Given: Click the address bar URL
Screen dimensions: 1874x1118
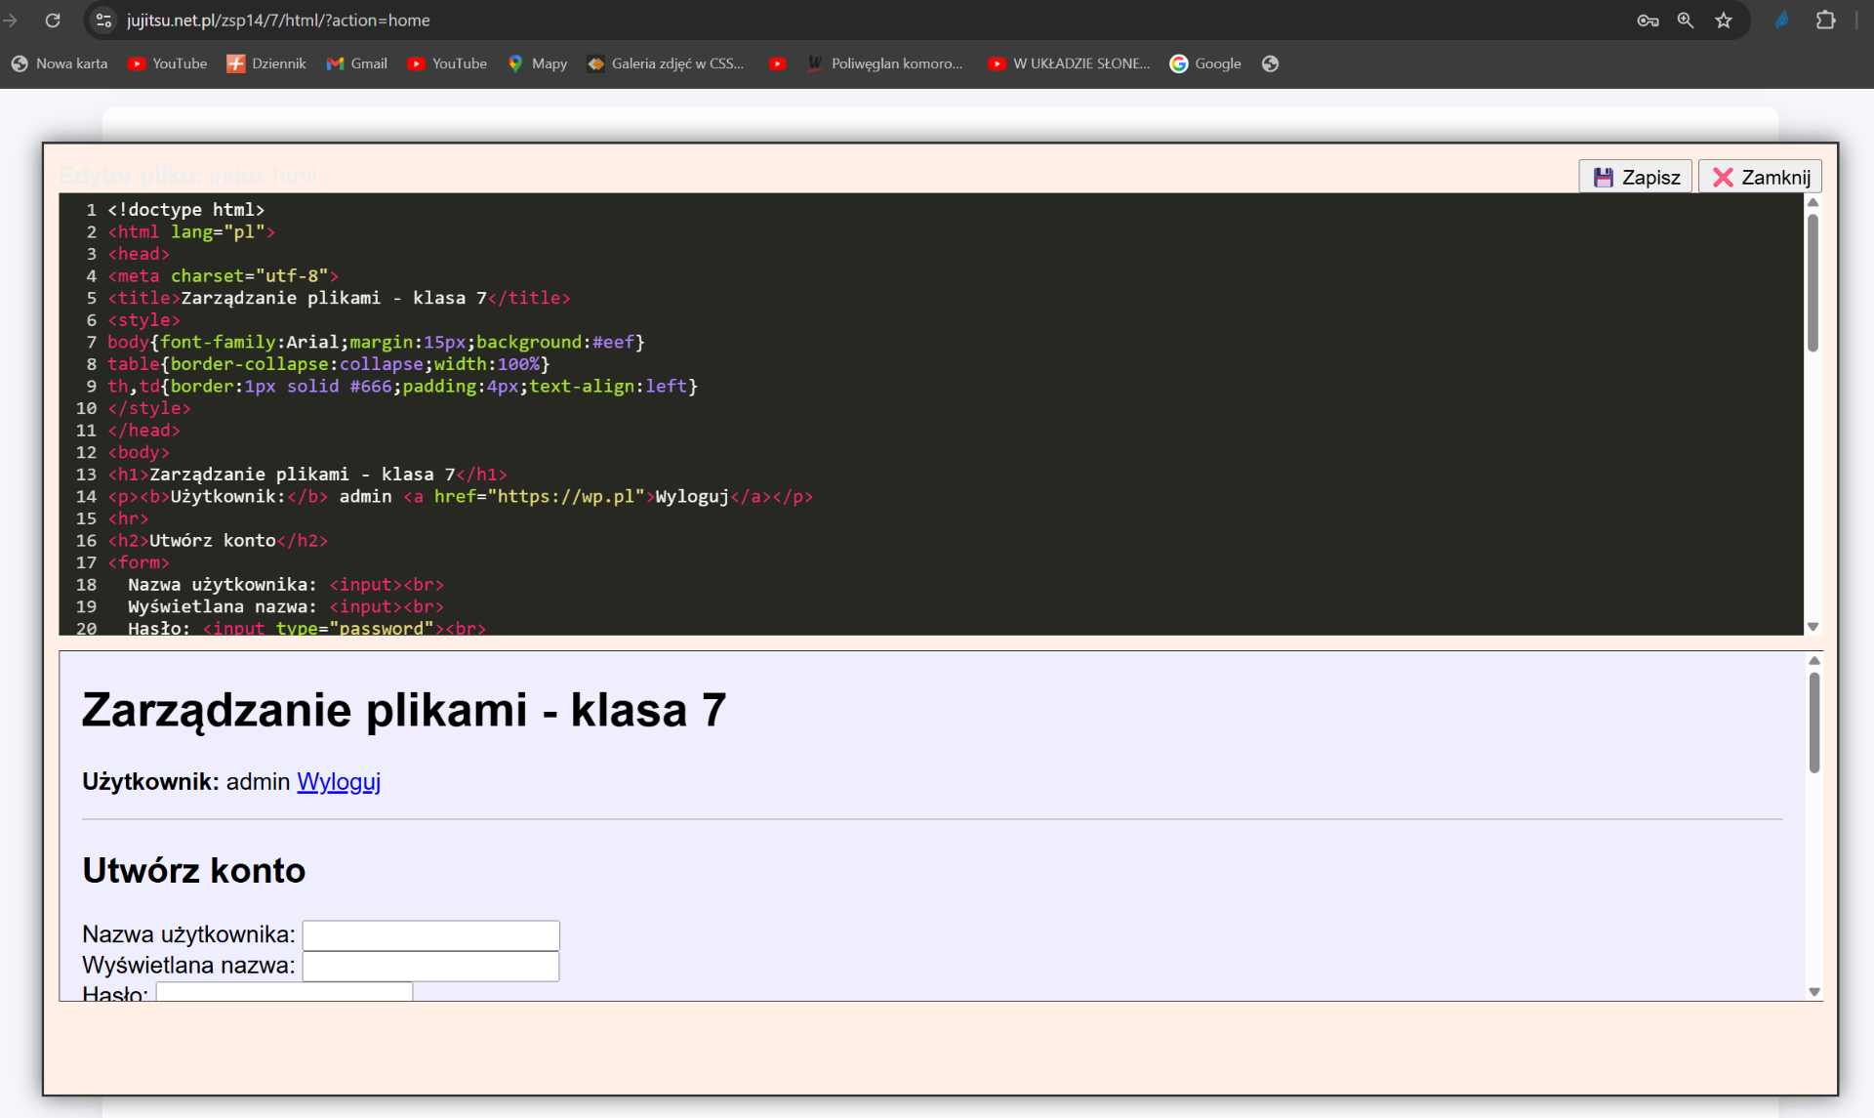Looking at the screenshot, I should coord(278,21).
